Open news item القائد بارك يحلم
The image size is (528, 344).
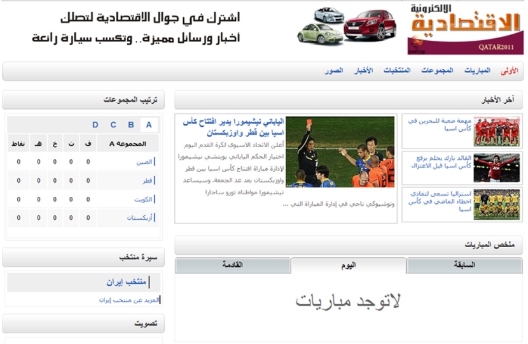click(441, 162)
